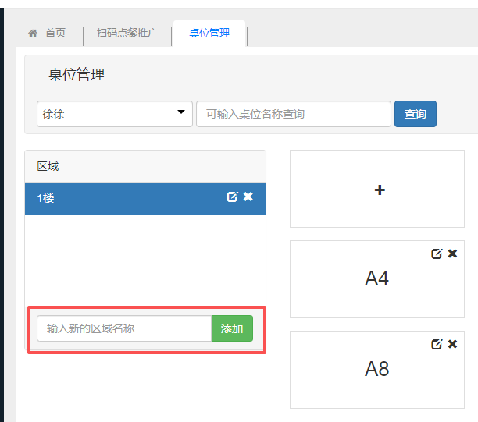Open the editor for table A8
Viewport: 478px width, 422px height.
437,344
